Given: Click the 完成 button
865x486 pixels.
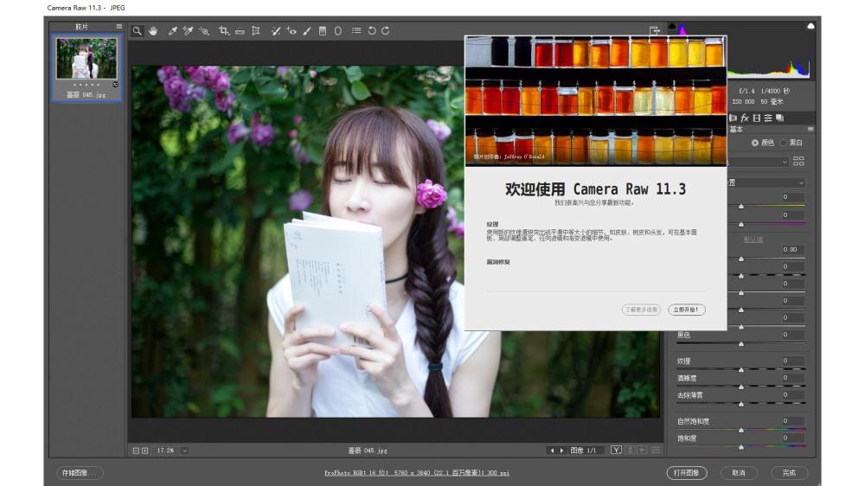Looking at the screenshot, I should [790, 473].
